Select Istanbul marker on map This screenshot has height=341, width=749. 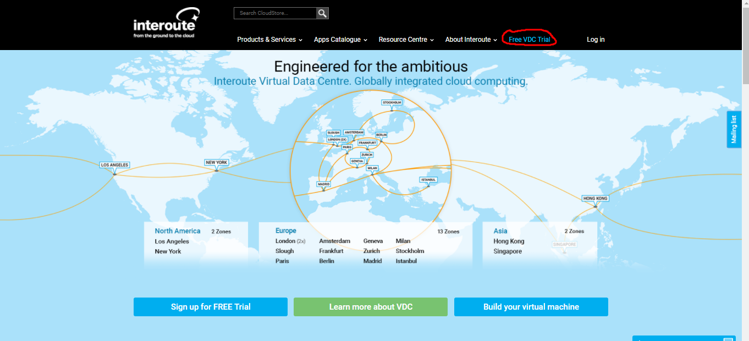pyautogui.click(x=428, y=180)
